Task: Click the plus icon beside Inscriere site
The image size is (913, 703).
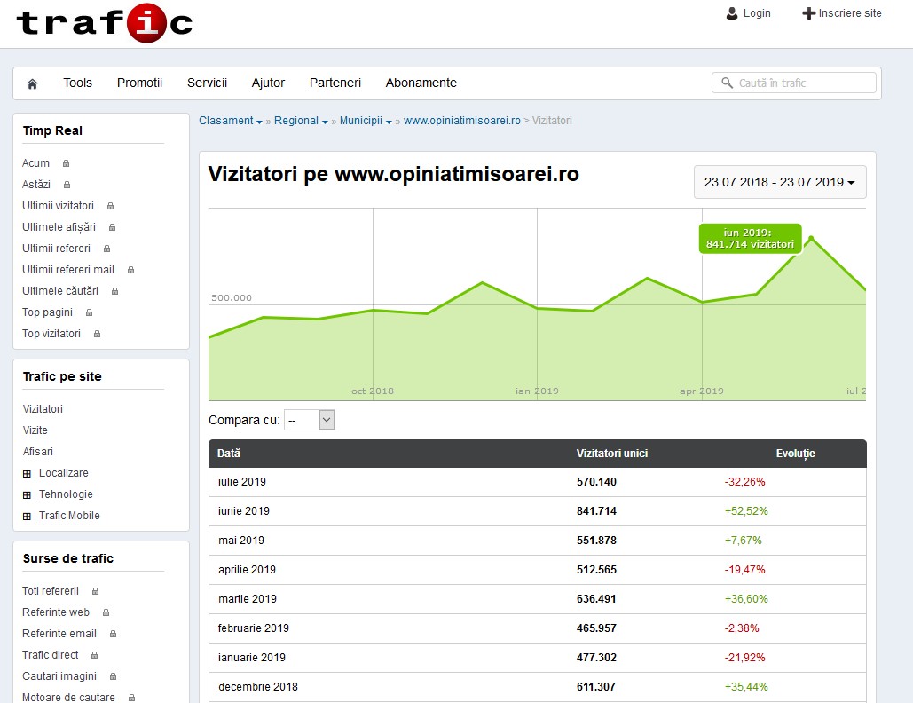Action: point(808,13)
